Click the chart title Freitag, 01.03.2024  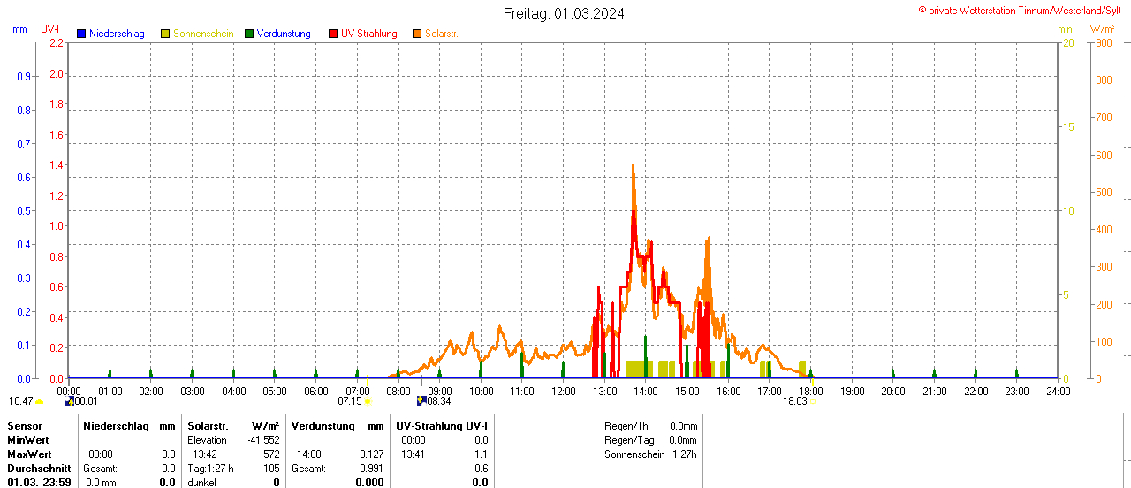click(x=564, y=13)
